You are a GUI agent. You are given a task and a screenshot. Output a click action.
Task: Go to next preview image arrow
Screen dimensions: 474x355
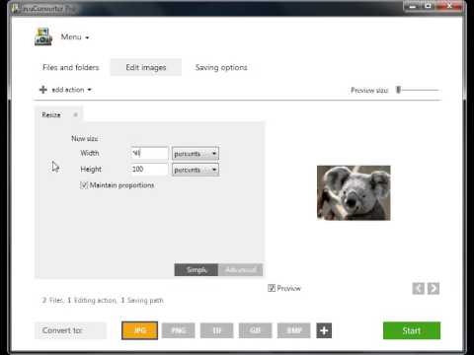click(434, 289)
